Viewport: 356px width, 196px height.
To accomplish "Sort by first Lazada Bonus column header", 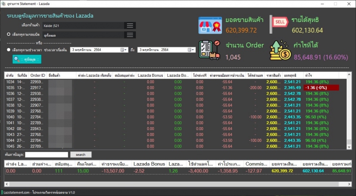I will (x=150, y=75).
